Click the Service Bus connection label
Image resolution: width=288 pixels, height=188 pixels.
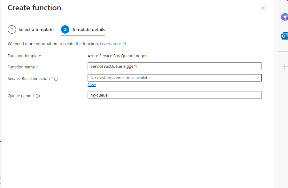click(x=29, y=78)
